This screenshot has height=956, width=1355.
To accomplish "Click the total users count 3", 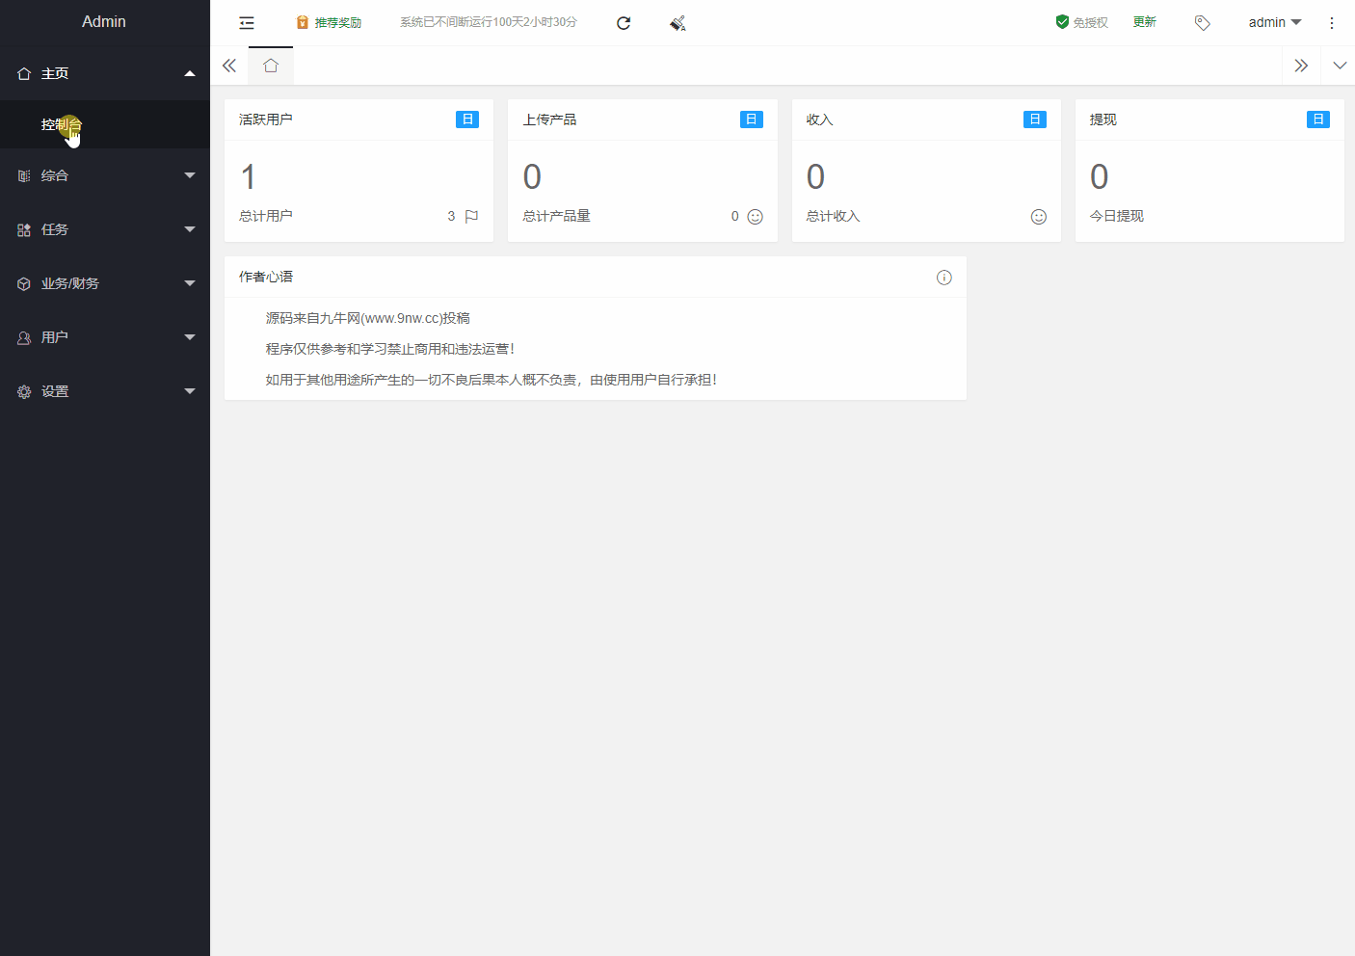I will (451, 216).
